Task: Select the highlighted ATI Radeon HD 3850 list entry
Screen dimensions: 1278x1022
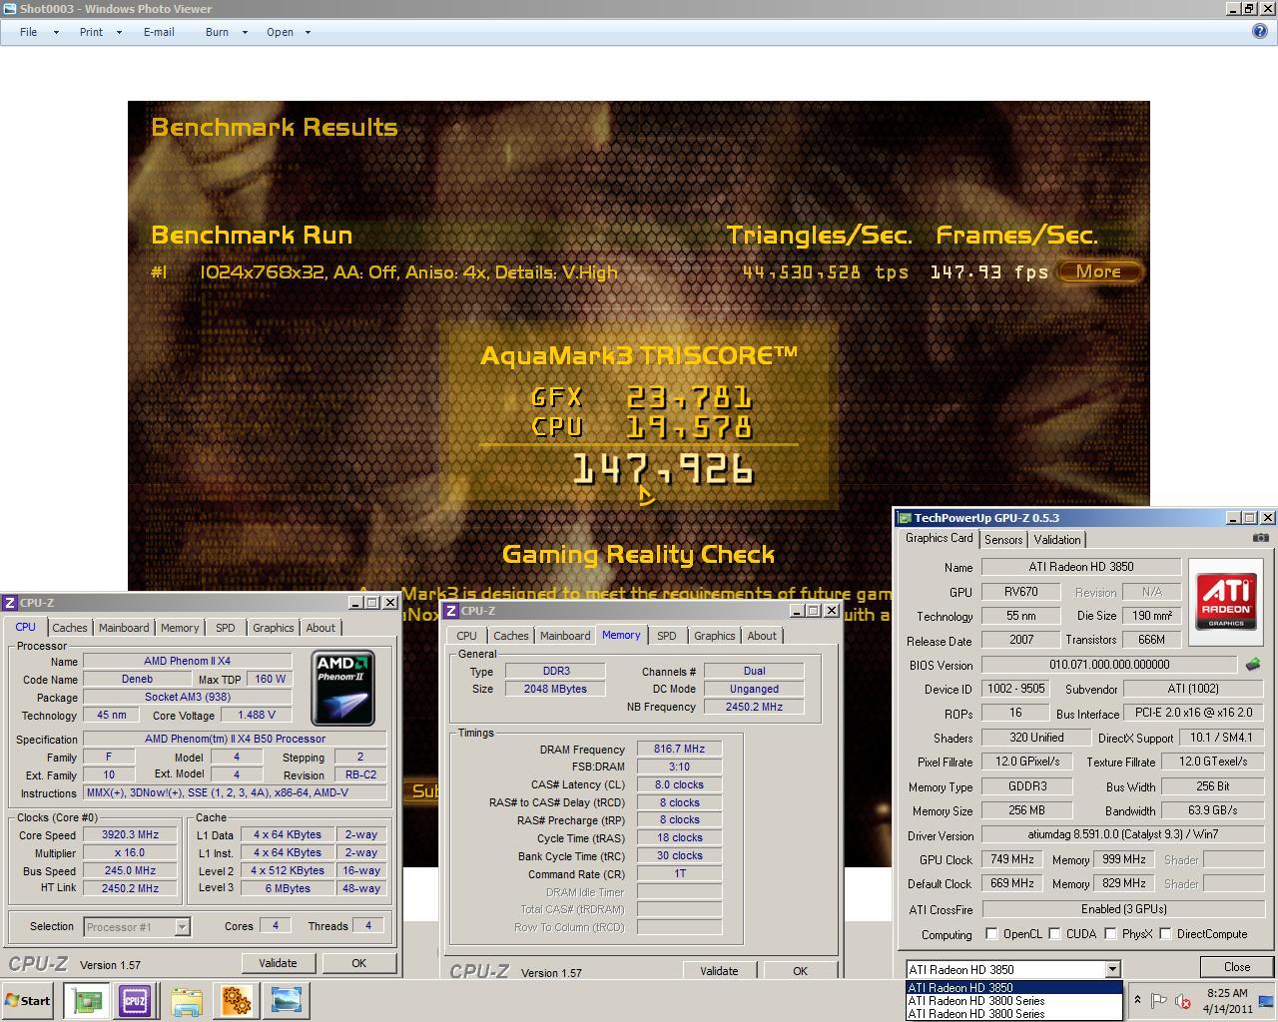Action: pos(1013,988)
